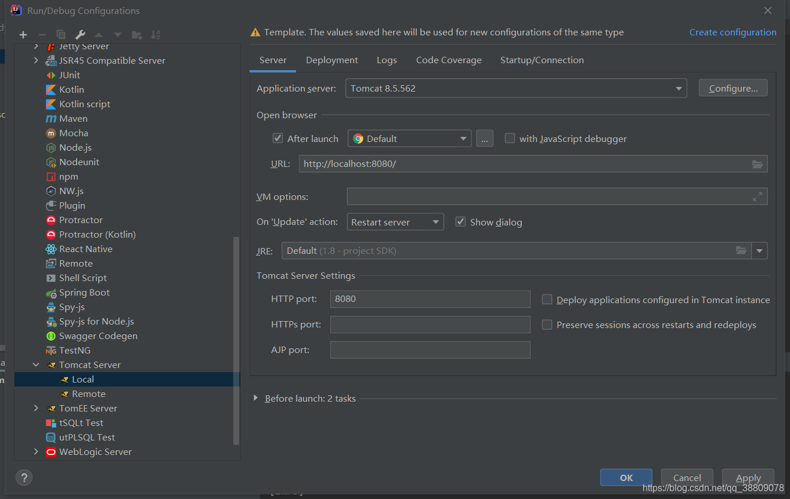The width and height of the screenshot is (790, 499).
Task: Select the Maven template icon
Action: pos(50,118)
